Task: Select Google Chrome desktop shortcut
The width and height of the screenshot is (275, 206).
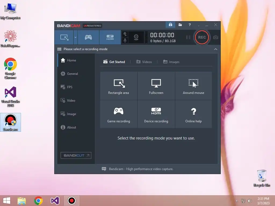Action: (x=10, y=68)
